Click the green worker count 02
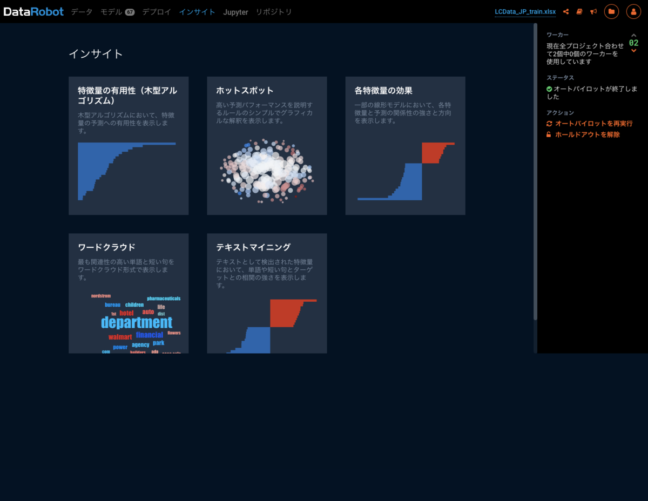Image resolution: width=648 pixels, height=501 pixels. [x=633, y=43]
